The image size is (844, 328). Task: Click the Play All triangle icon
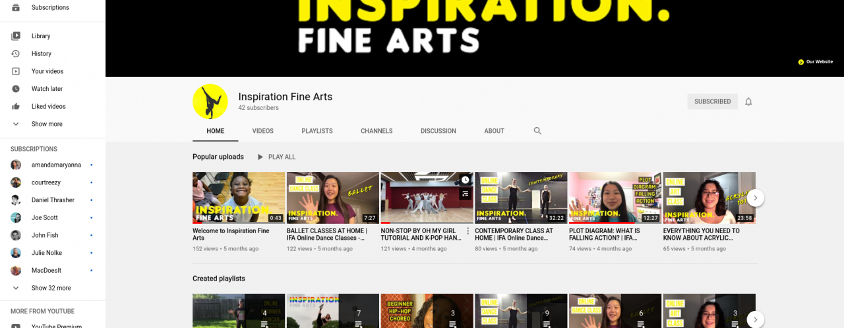[x=260, y=157]
